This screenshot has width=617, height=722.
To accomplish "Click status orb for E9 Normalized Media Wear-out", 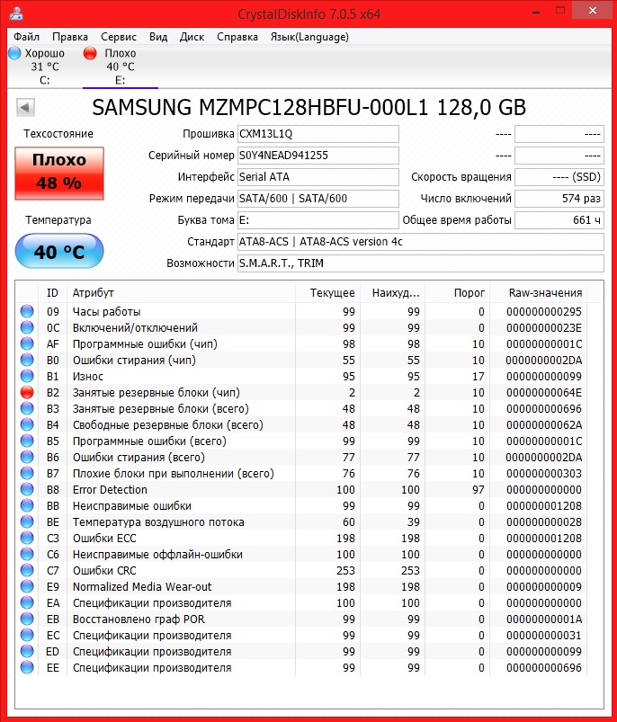I will (27, 586).
